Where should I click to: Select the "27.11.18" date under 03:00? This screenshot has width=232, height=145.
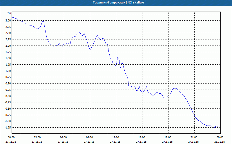[37, 142]
